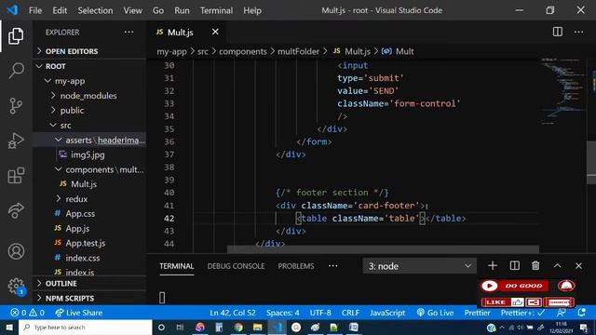Open notifications bell in status bar
596x335 pixels.
click(x=581, y=313)
